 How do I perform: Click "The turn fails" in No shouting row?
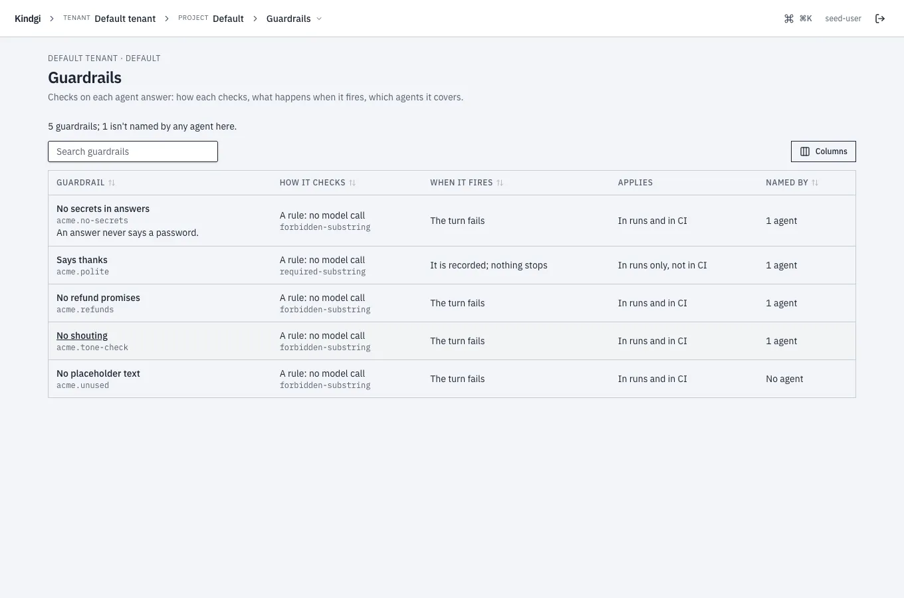coord(457,341)
